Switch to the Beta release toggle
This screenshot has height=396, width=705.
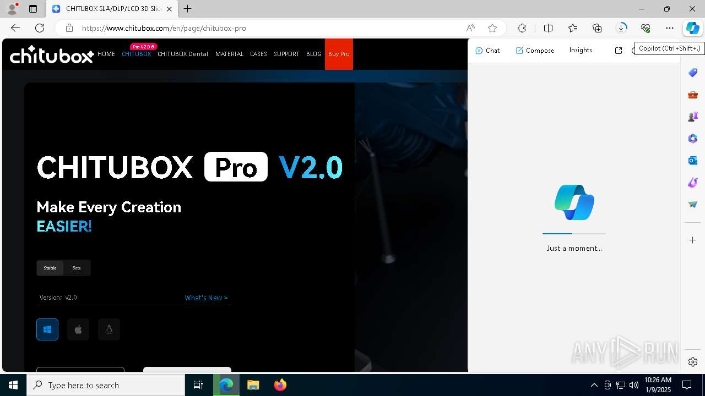pyautogui.click(x=77, y=268)
